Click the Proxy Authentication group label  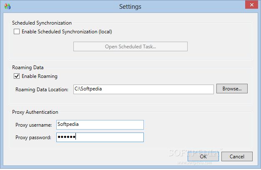35,112
